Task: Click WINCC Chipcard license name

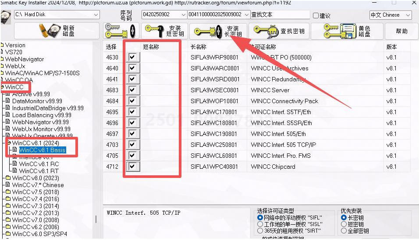Action: pos(273,167)
